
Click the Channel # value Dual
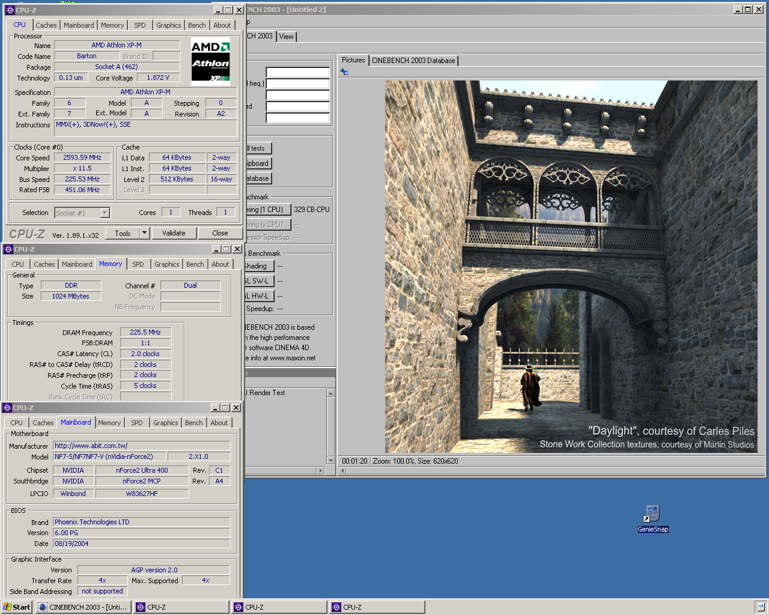coord(190,285)
